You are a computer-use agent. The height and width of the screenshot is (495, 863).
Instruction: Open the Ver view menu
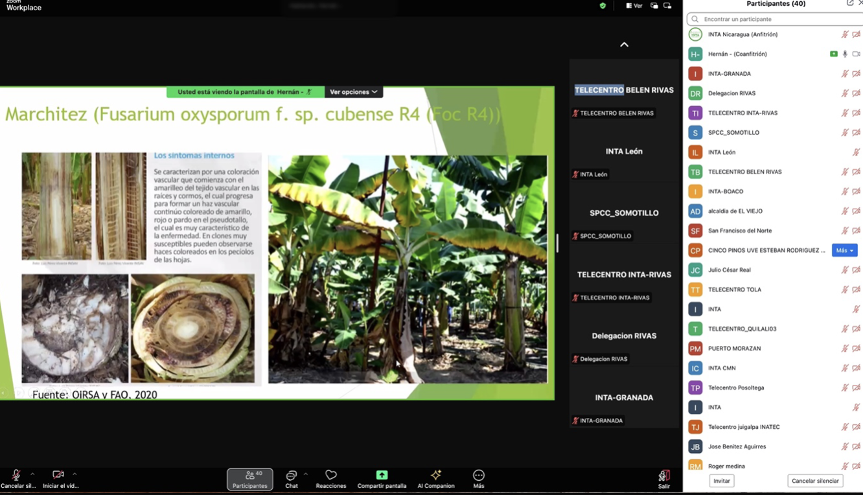tap(634, 6)
